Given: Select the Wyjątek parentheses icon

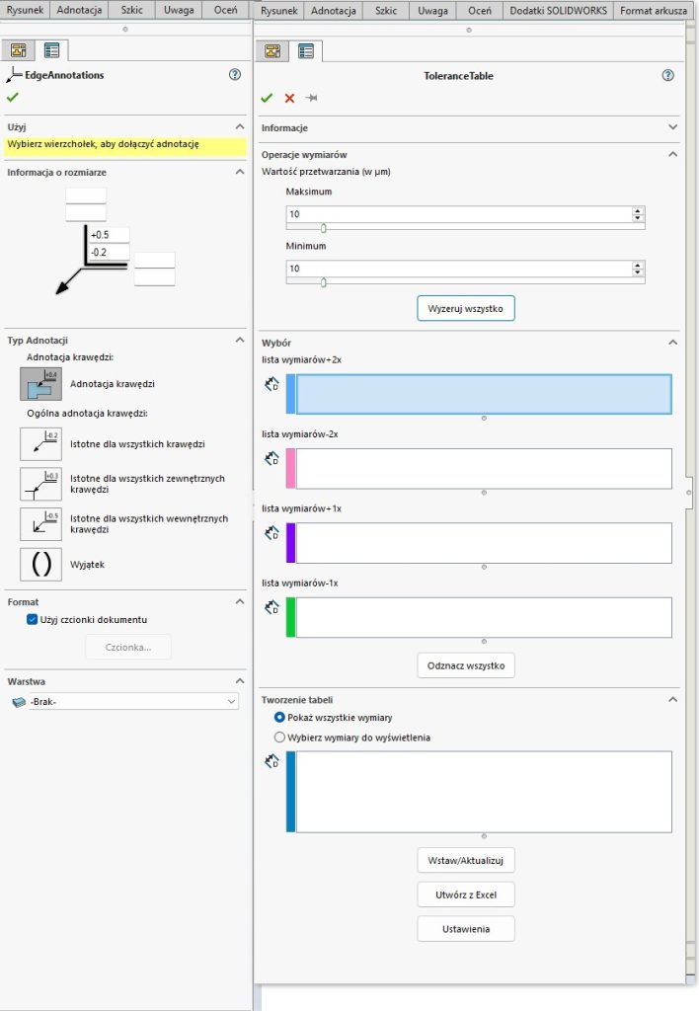Looking at the screenshot, I should tap(40, 565).
